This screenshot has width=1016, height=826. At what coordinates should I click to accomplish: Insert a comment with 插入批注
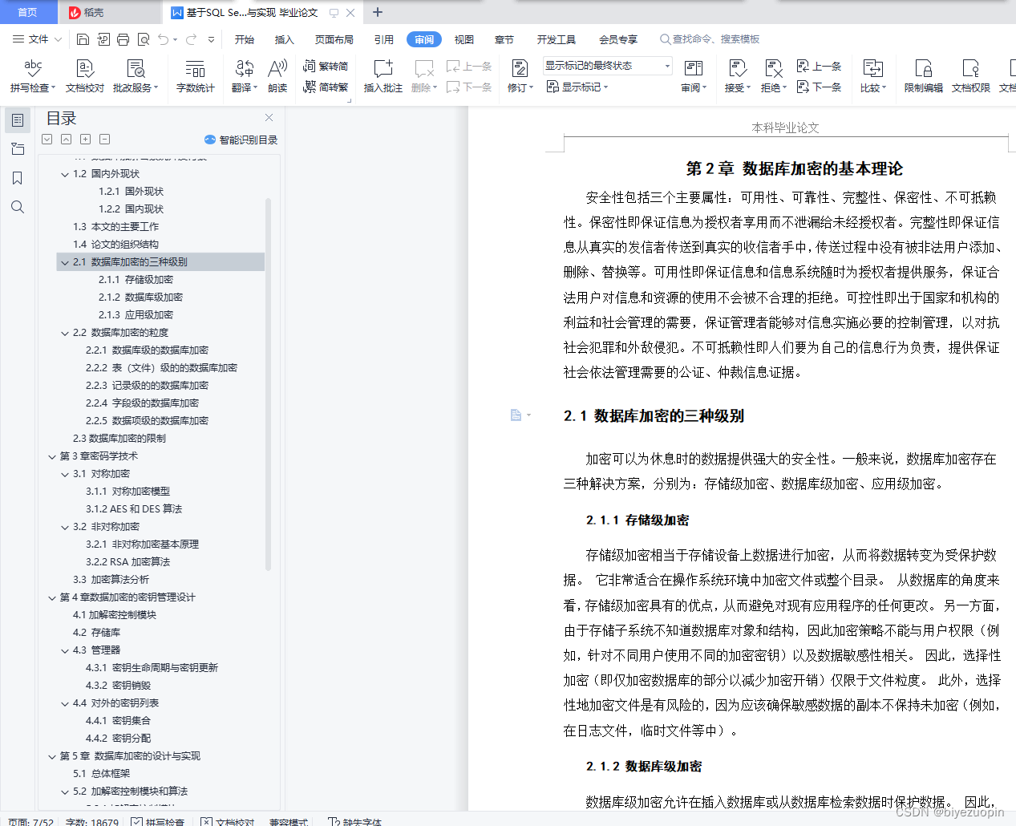[x=383, y=76]
